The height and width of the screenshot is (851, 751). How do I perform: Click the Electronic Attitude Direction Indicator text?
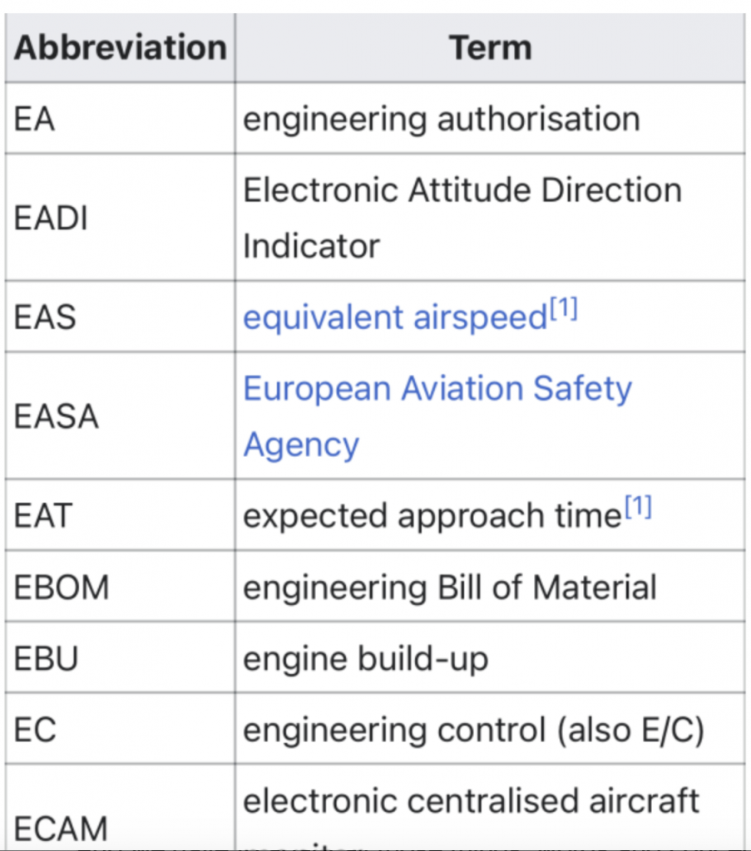pyautogui.click(x=462, y=218)
